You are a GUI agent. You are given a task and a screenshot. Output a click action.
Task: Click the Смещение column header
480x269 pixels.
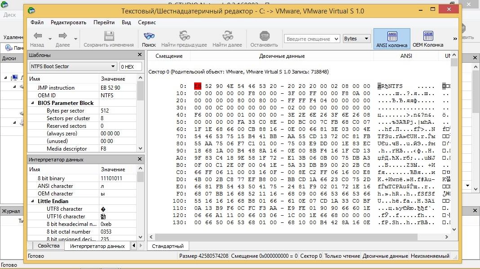pos(169,56)
